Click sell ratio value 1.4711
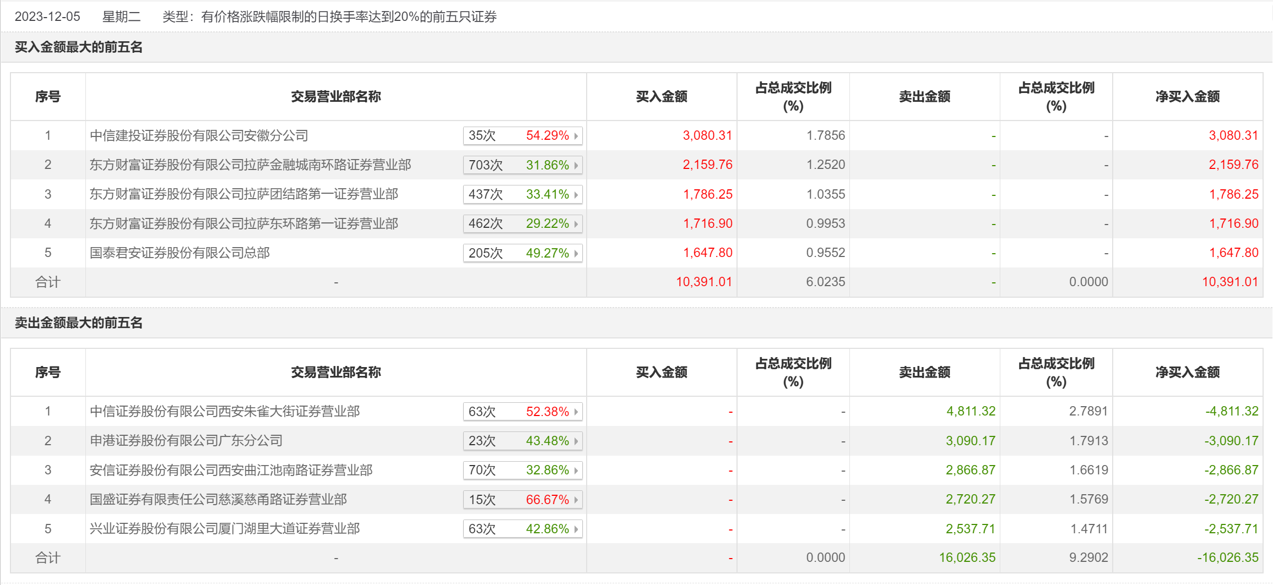 (x=1089, y=529)
